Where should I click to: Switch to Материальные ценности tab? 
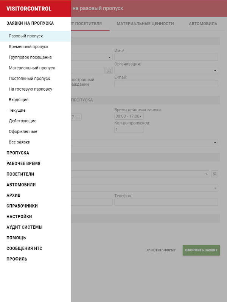pos(145,23)
